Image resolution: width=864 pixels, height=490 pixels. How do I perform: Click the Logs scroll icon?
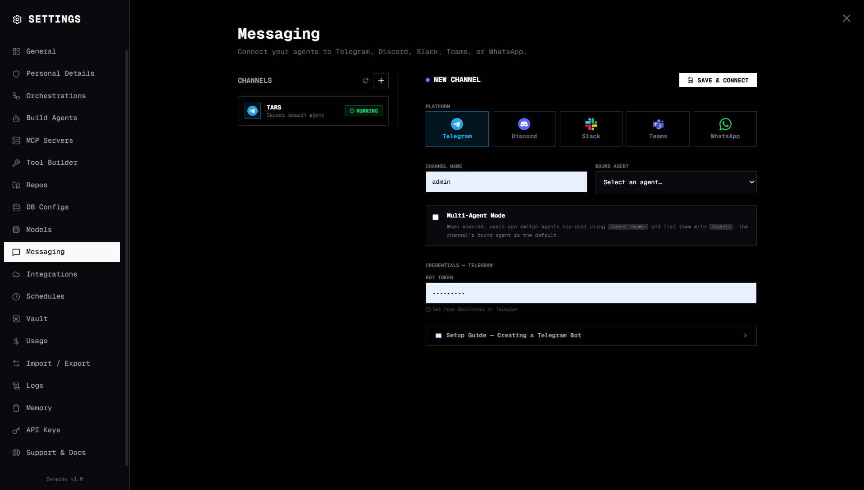16,386
